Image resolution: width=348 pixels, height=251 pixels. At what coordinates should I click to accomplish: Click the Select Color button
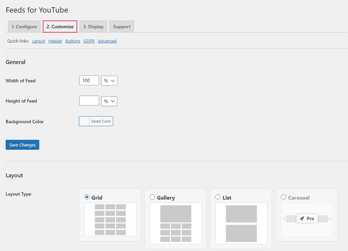tap(101, 121)
